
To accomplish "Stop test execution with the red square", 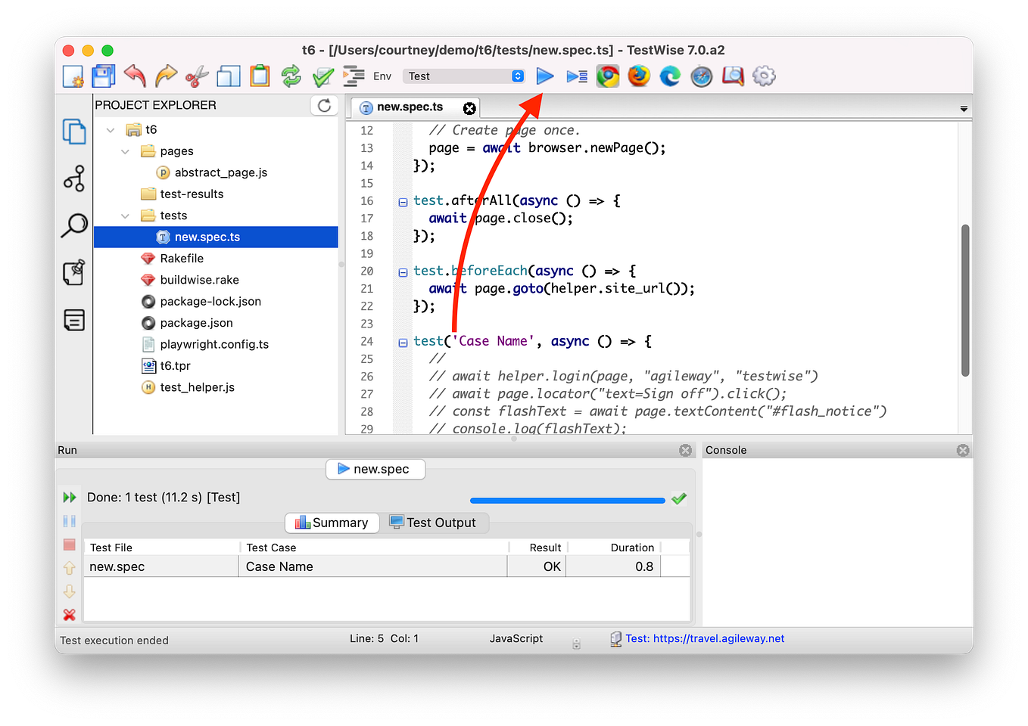I will tap(69, 544).
